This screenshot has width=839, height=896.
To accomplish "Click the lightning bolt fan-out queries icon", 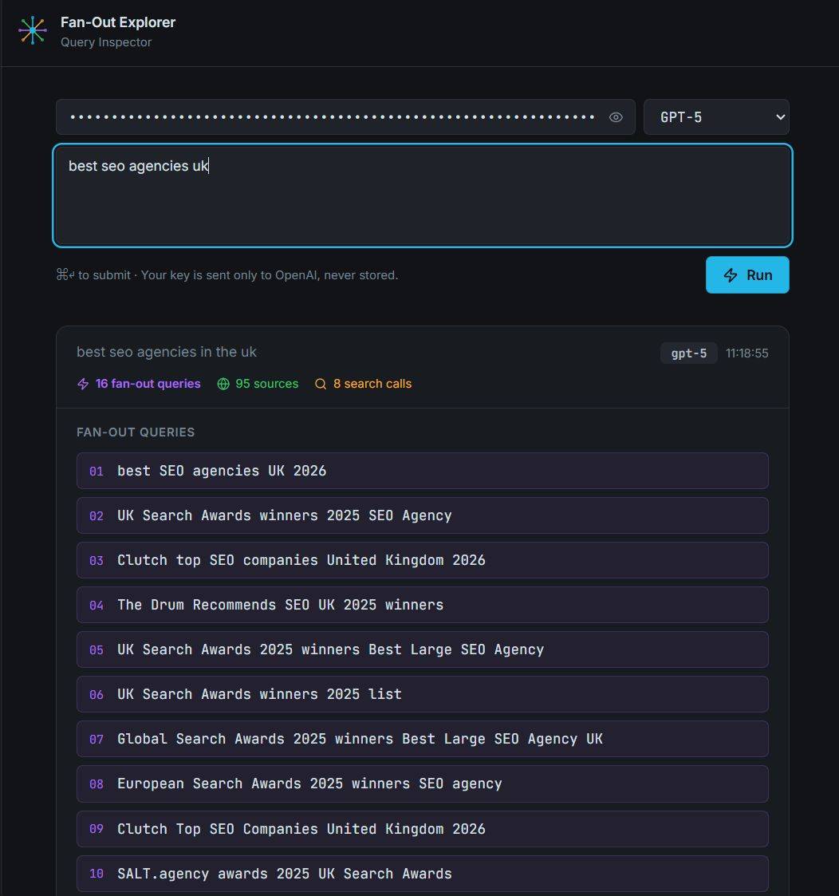I will (83, 384).
